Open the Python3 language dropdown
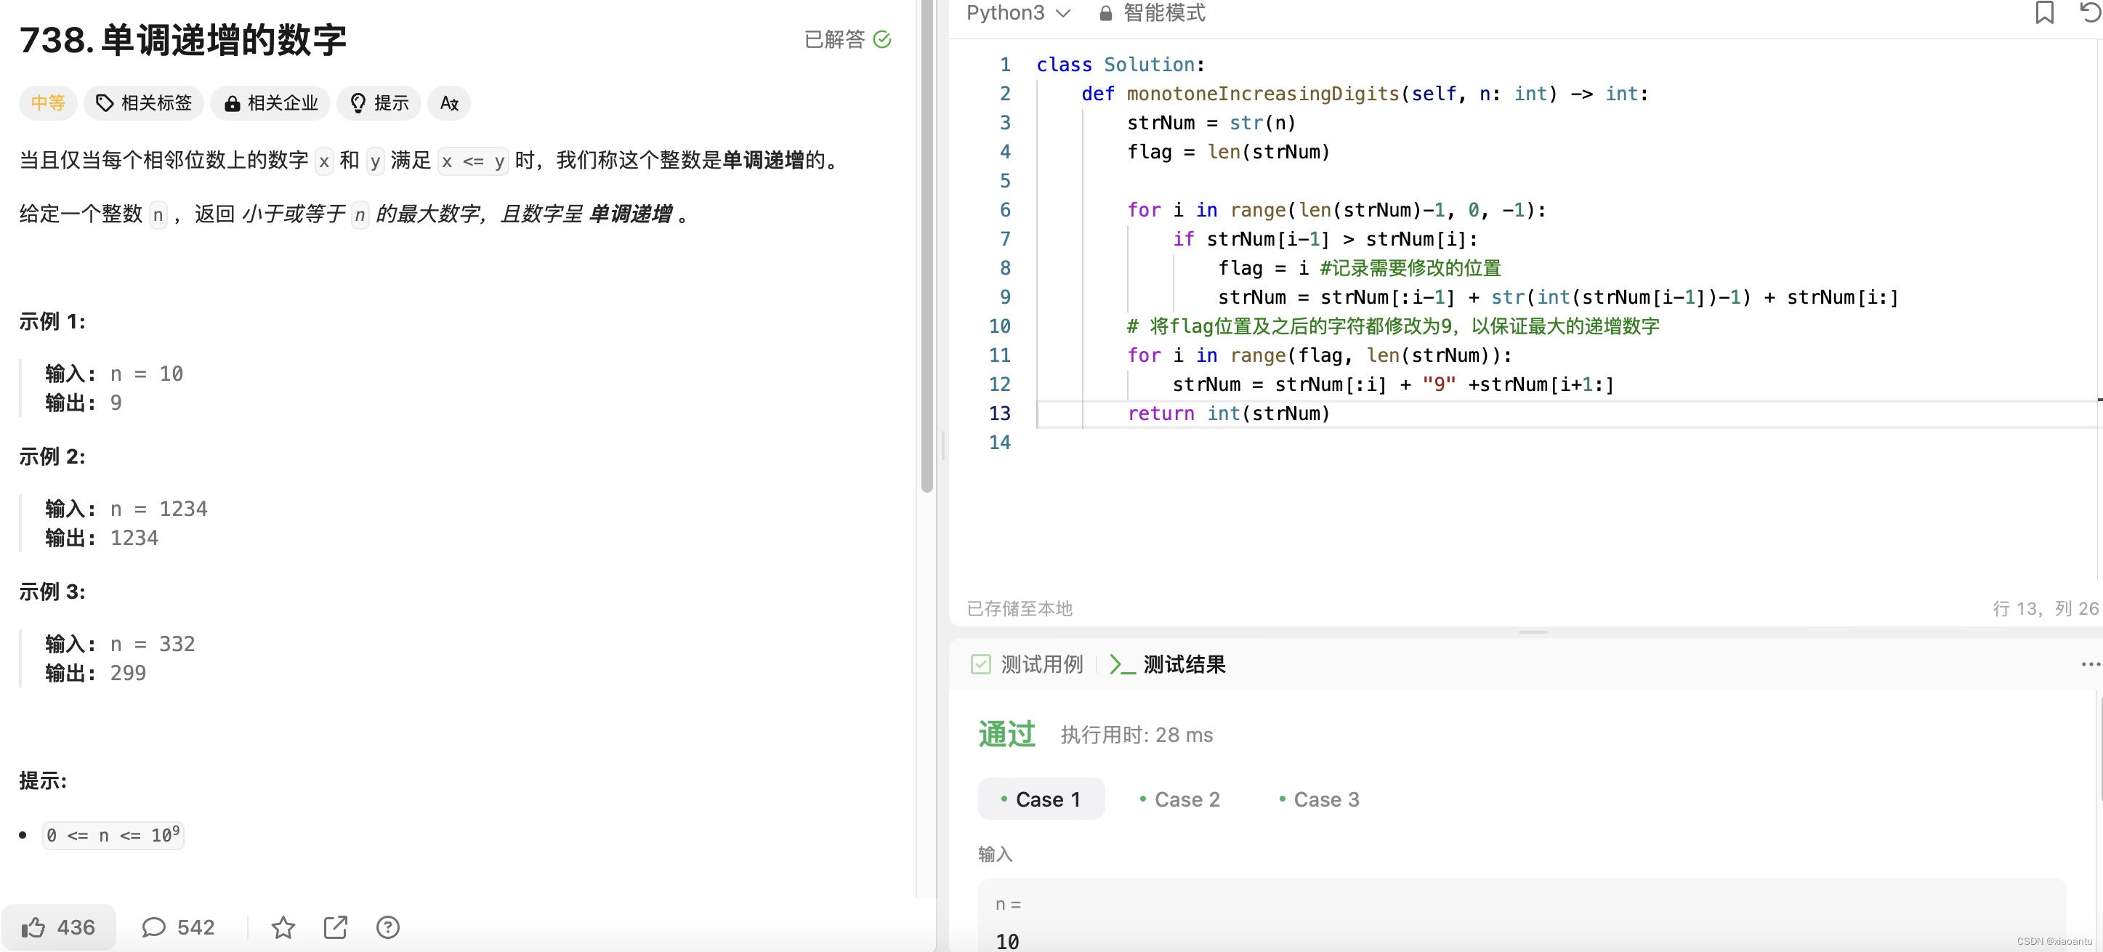Screen dimensions: 2103x952 tap(1017, 13)
